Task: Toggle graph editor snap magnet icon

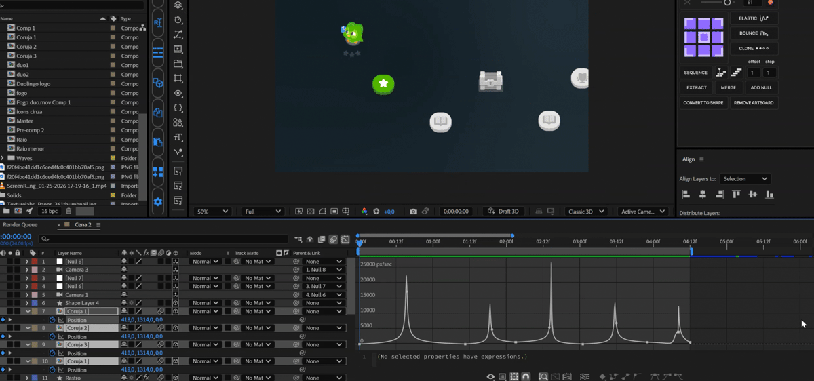Action: [x=526, y=377]
